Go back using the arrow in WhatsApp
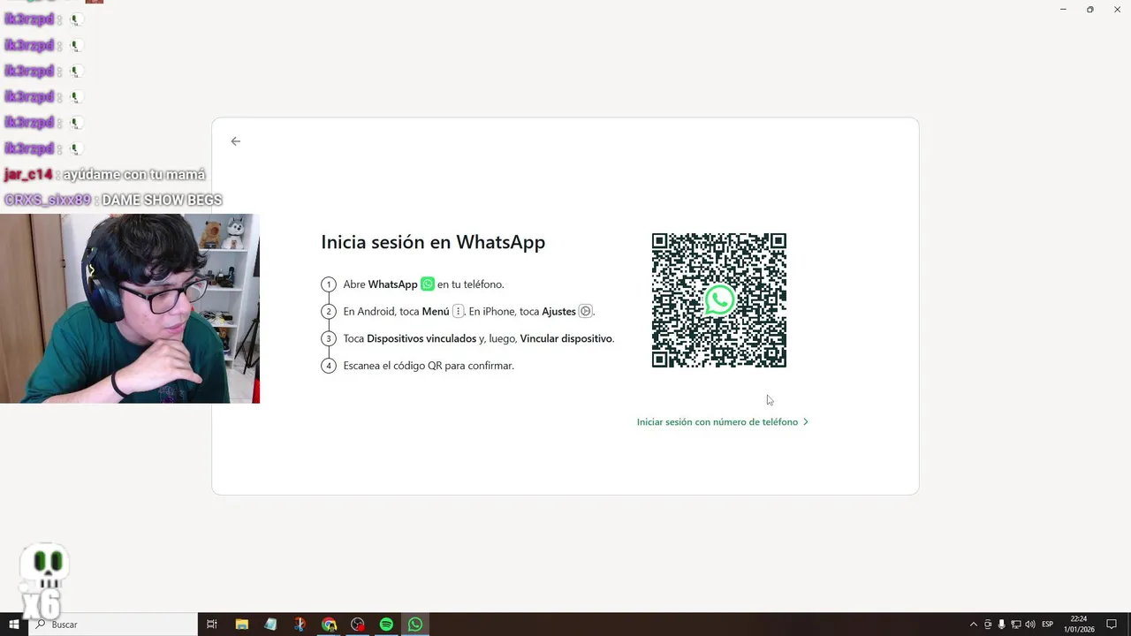 click(x=235, y=141)
